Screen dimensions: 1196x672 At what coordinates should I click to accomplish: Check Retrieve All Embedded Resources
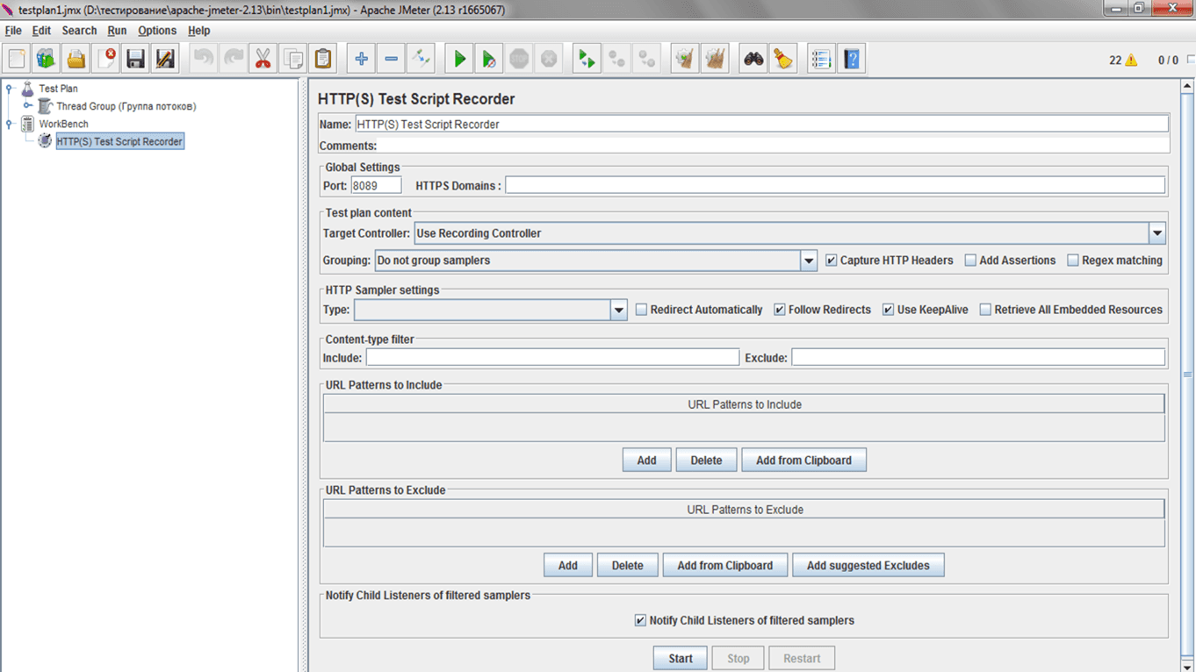coord(985,310)
